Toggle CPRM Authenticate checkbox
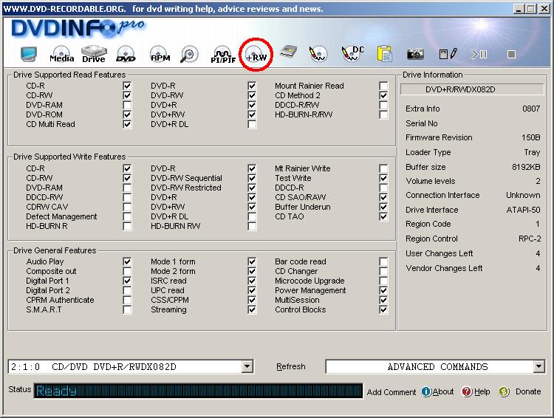This screenshot has width=554, height=418. (x=127, y=300)
